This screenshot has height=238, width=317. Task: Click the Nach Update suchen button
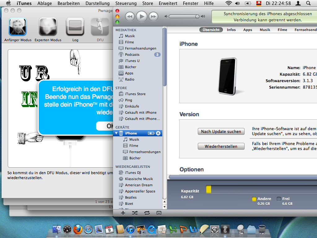tap(221, 131)
